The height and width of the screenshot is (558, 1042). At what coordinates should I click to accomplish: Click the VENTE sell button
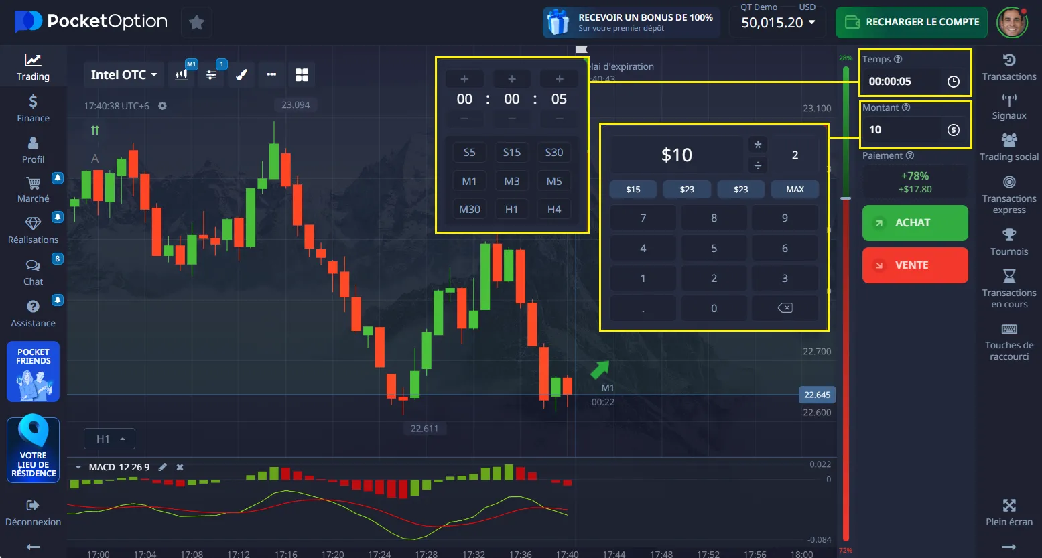[x=915, y=265]
